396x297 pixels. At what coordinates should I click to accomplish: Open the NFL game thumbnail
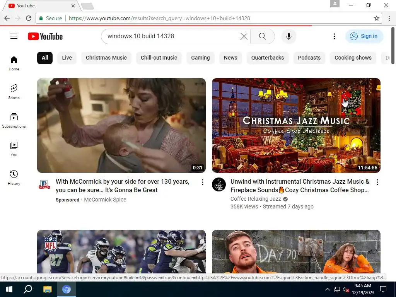[121, 251]
